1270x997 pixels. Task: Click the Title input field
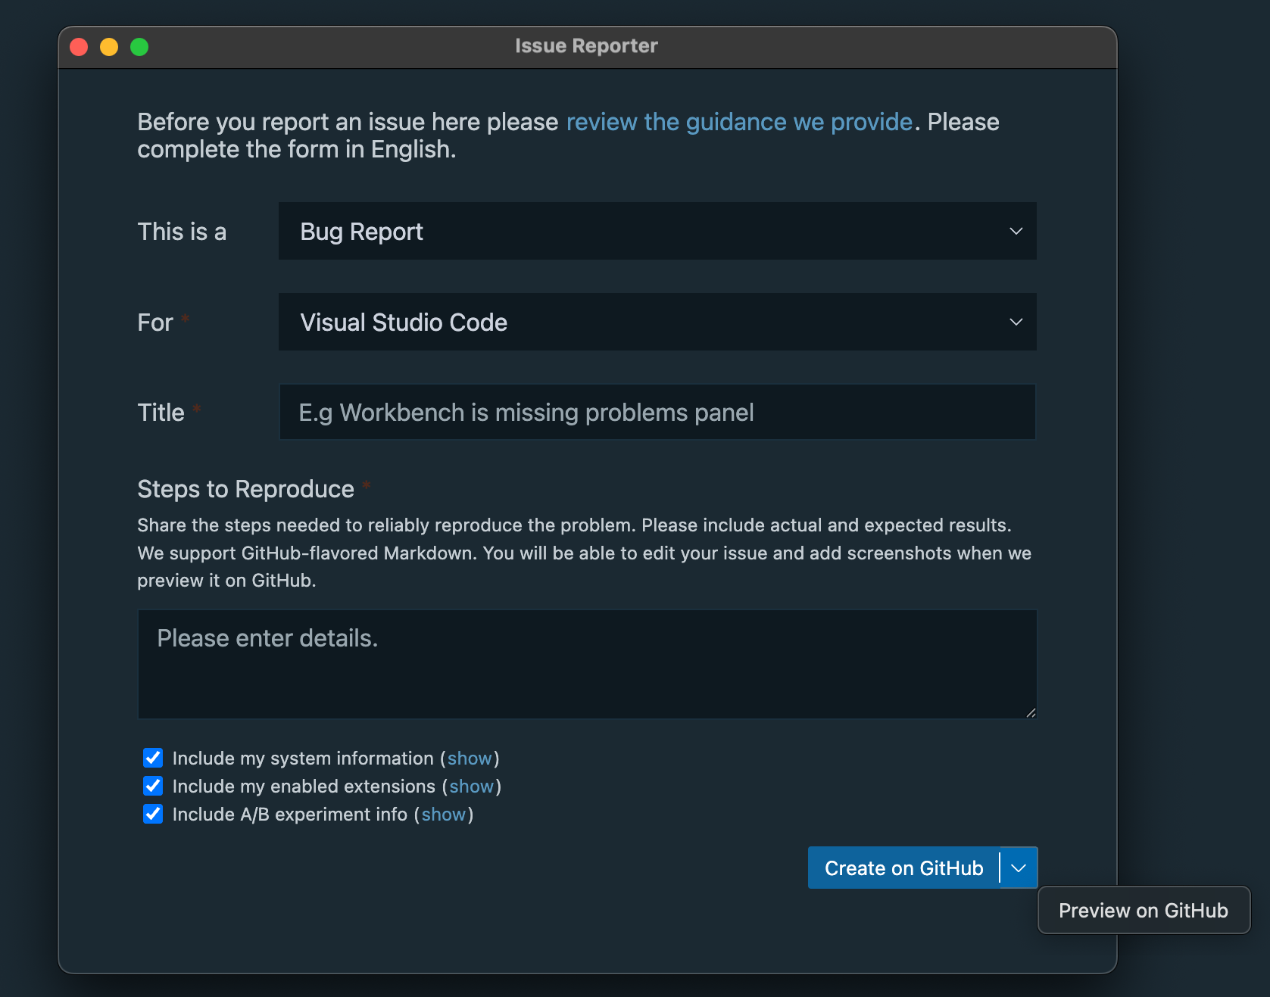coord(656,412)
